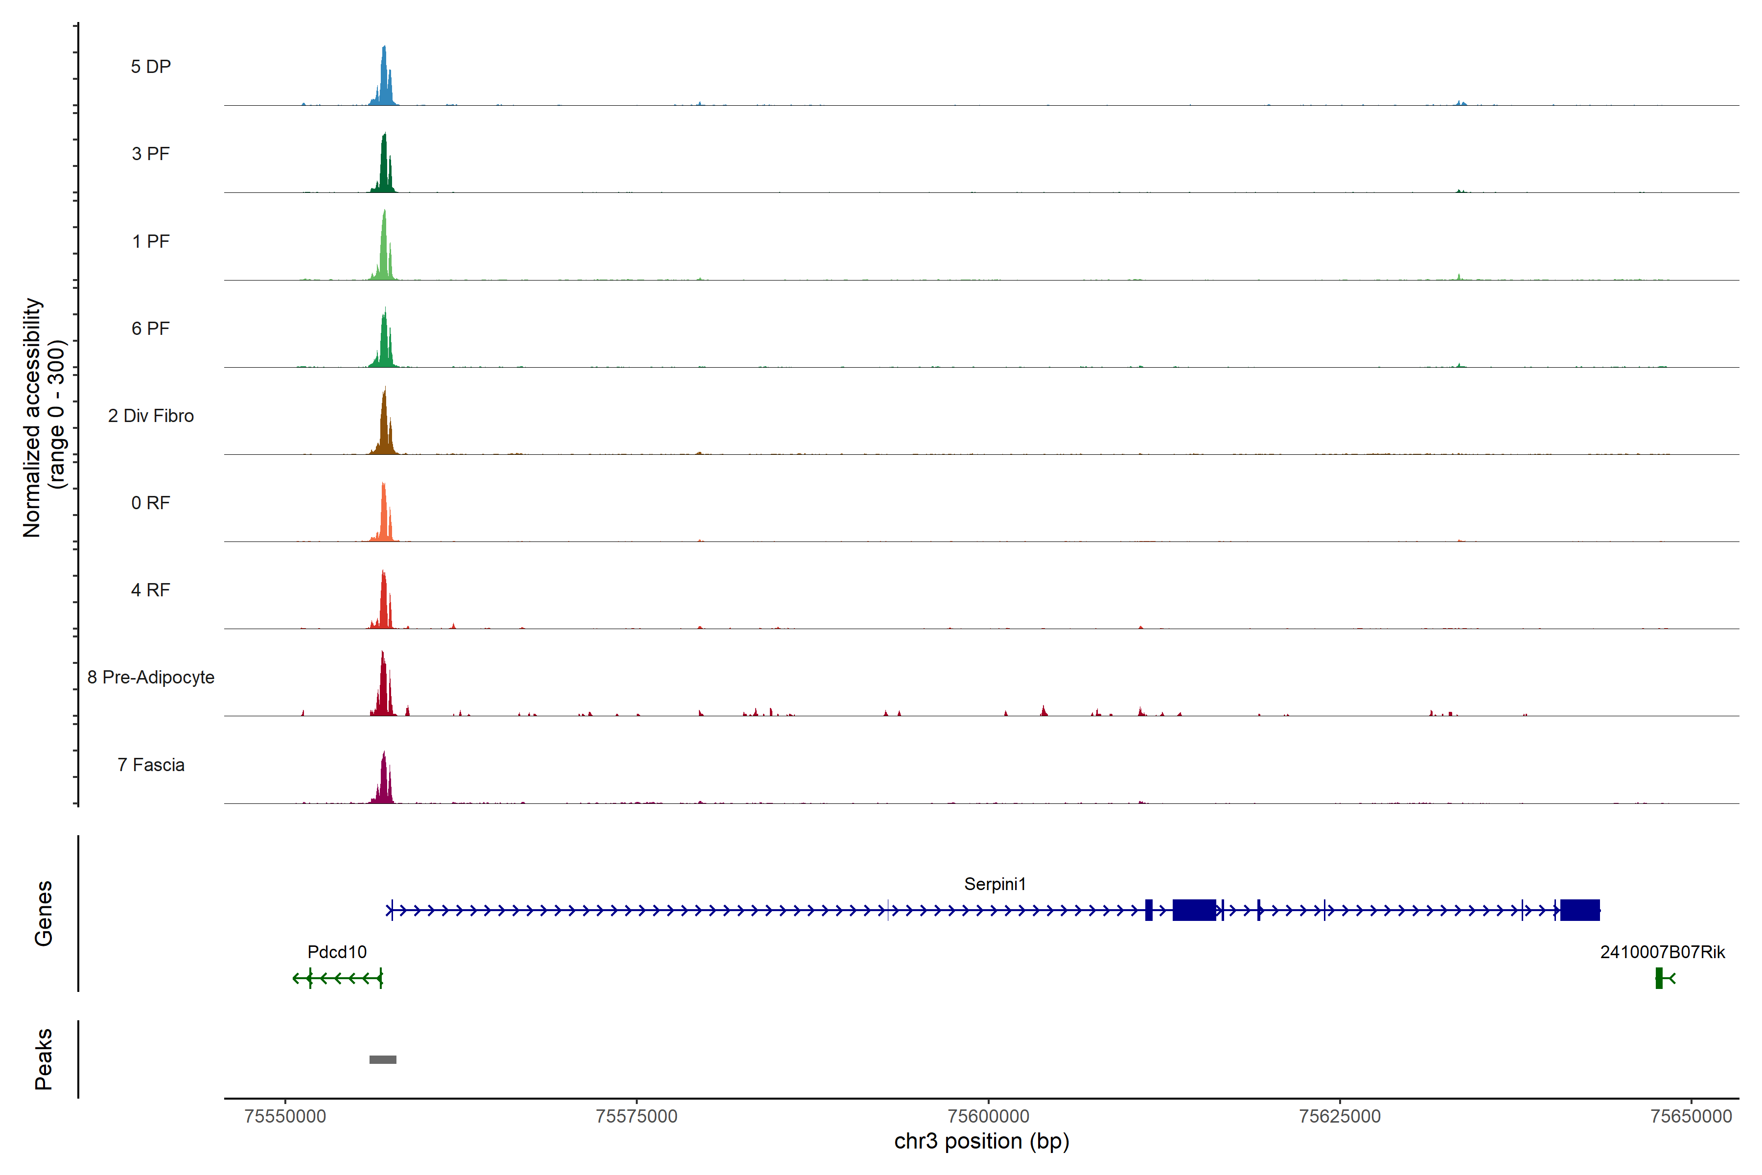Click the 2 Div Fibro label

coord(151,416)
